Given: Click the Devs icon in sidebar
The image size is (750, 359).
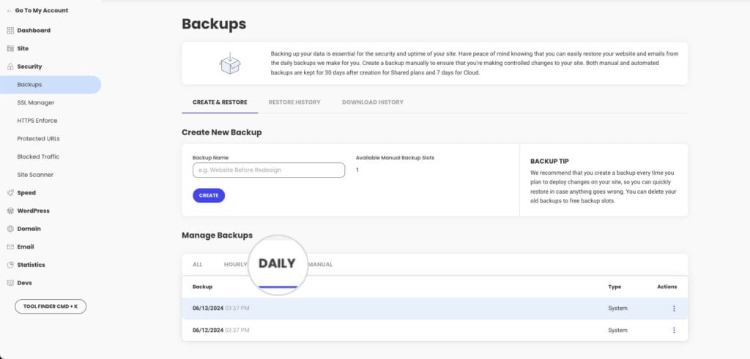Looking at the screenshot, I should coord(10,283).
